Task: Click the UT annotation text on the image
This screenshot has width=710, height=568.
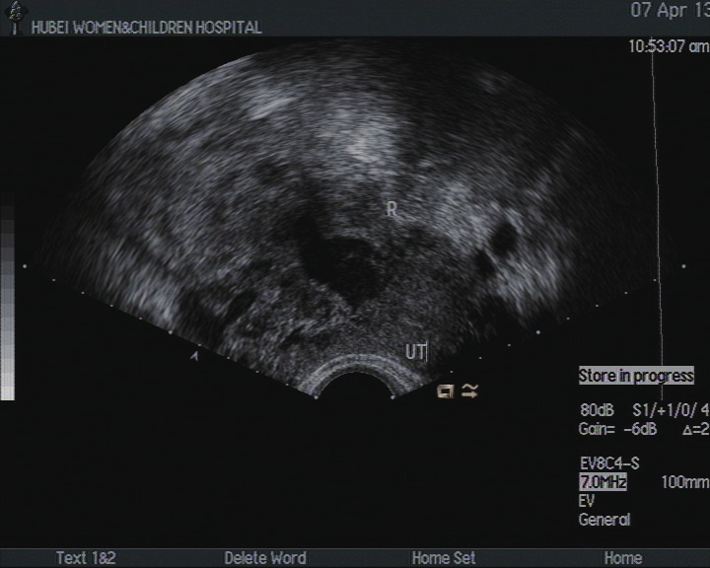Action: tap(414, 351)
